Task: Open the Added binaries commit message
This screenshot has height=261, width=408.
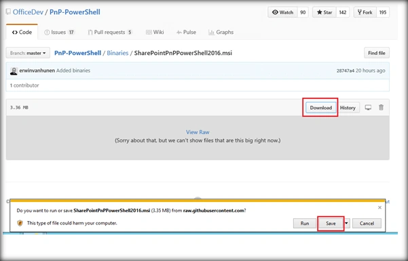Action: tap(73, 71)
